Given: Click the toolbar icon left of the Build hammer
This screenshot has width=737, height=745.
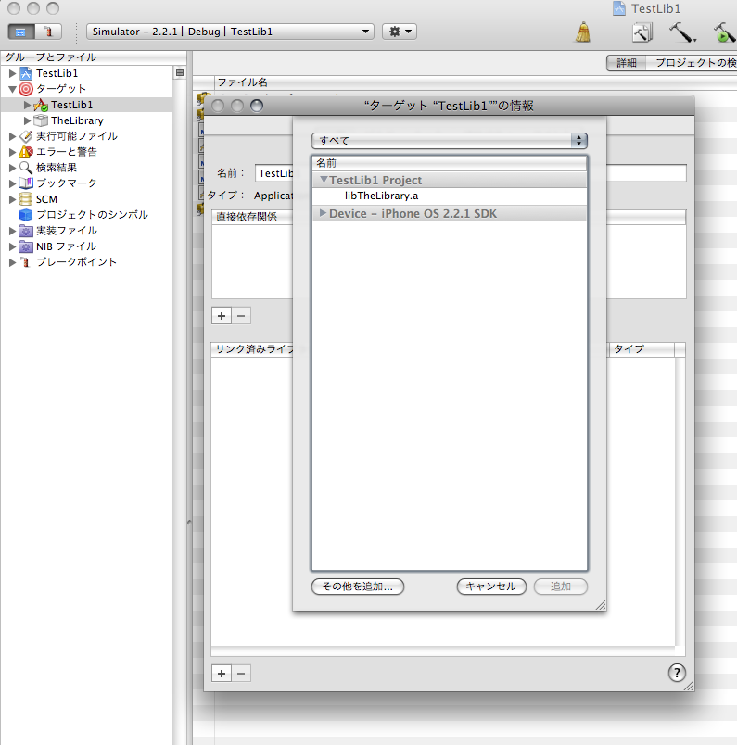Looking at the screenshot, I should (642, 32).
